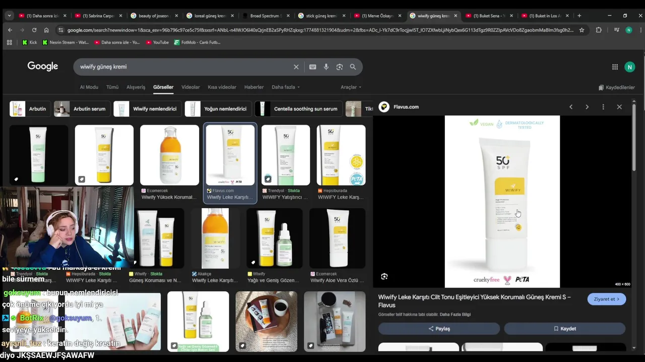Select the Yoğun nemlendirici chip
This screenshot has width=645, height=362.
click(x=218, y=109)
